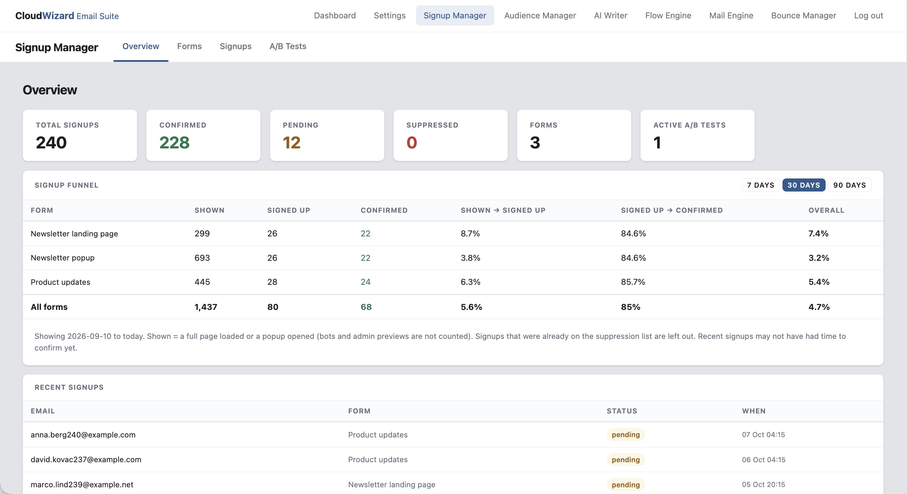Select the Newsletter landing page funnel row
The height and width of the screenshot is (494, 907).
tap(453, 234)
